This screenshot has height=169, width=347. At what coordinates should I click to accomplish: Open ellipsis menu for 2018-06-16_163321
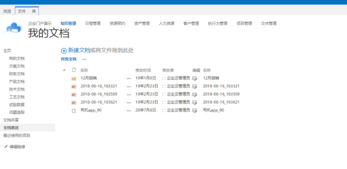(x=129, y=86)
